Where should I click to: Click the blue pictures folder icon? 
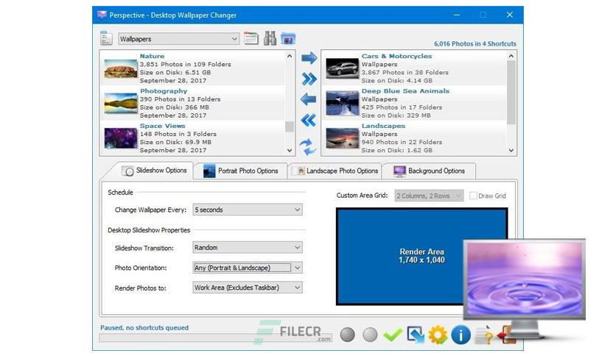pos(288,38)
